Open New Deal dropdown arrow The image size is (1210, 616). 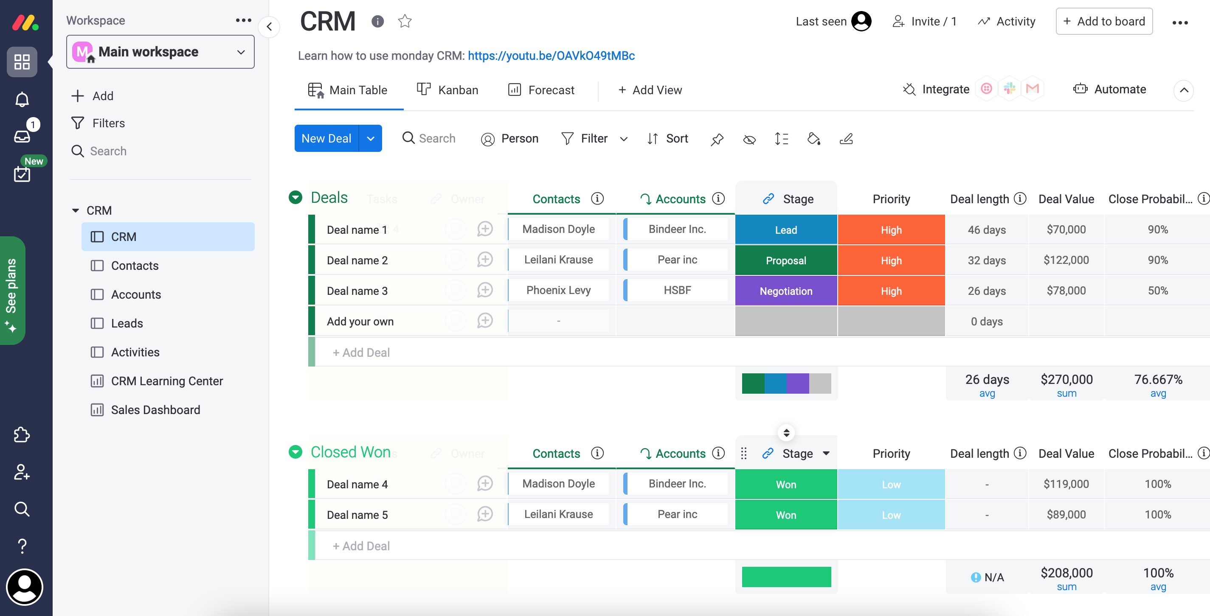point(371,138)
